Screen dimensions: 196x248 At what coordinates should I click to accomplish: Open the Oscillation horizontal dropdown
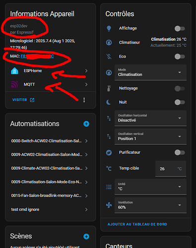pyautogui.click(x=150, y=118)
